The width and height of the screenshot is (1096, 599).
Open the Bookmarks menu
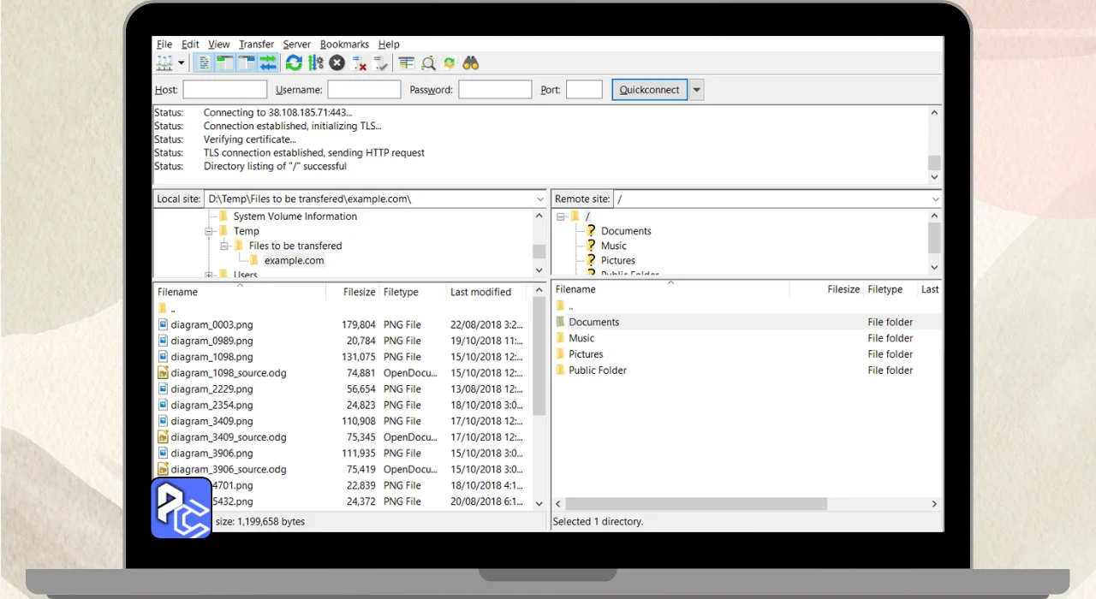coord(344,44)
